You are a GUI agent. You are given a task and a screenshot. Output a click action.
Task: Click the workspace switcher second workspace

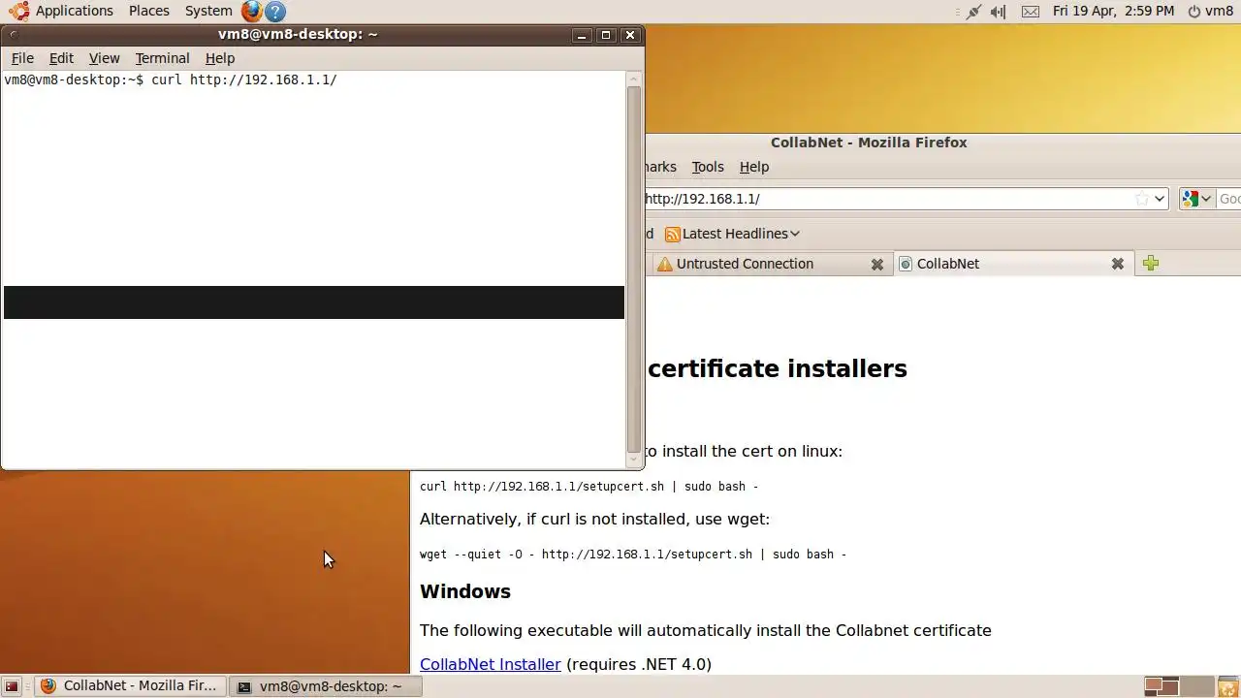click(x=1197, y=686)
